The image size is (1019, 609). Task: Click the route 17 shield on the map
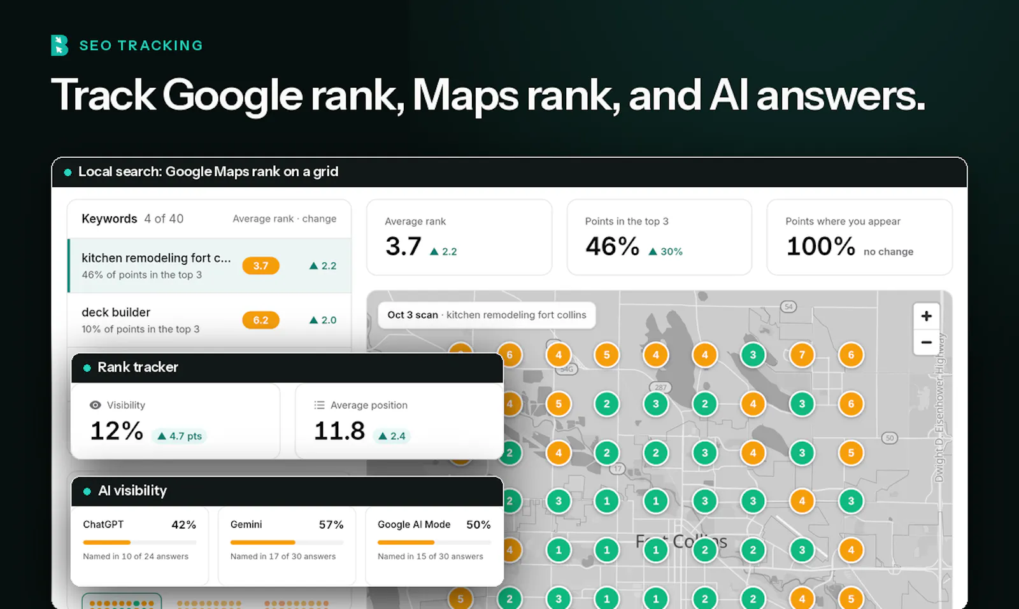[616, 469]
